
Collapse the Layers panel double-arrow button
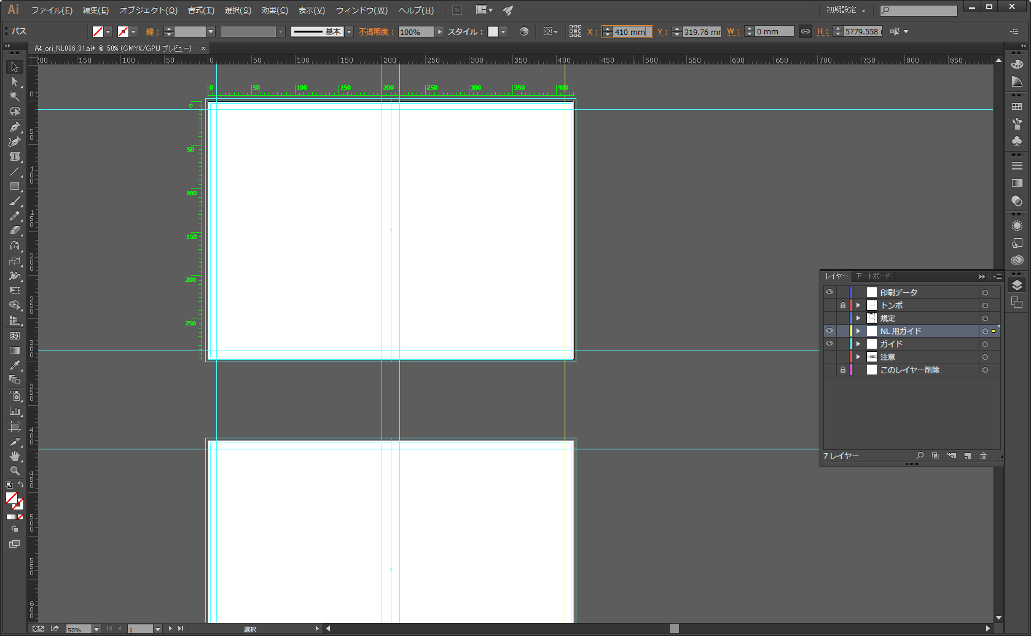[x=982, y=276]
